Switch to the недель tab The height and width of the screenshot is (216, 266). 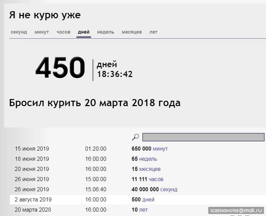tap(106, 32)
